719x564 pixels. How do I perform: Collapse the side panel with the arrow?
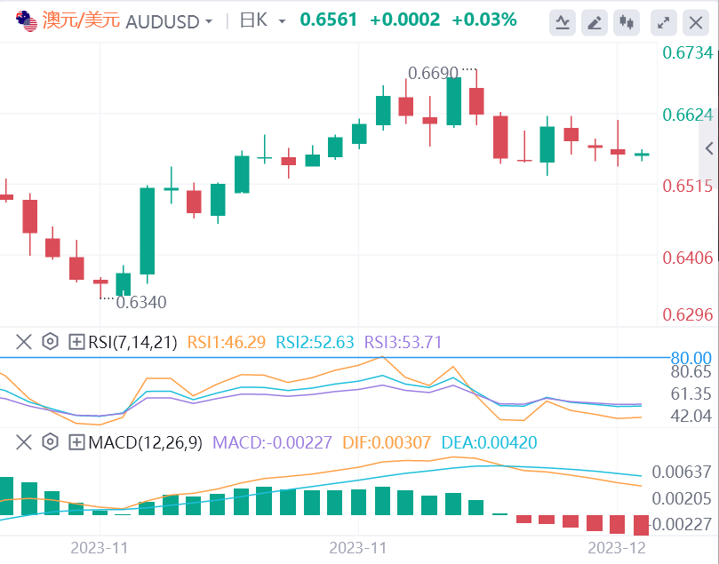coord(709,148)
